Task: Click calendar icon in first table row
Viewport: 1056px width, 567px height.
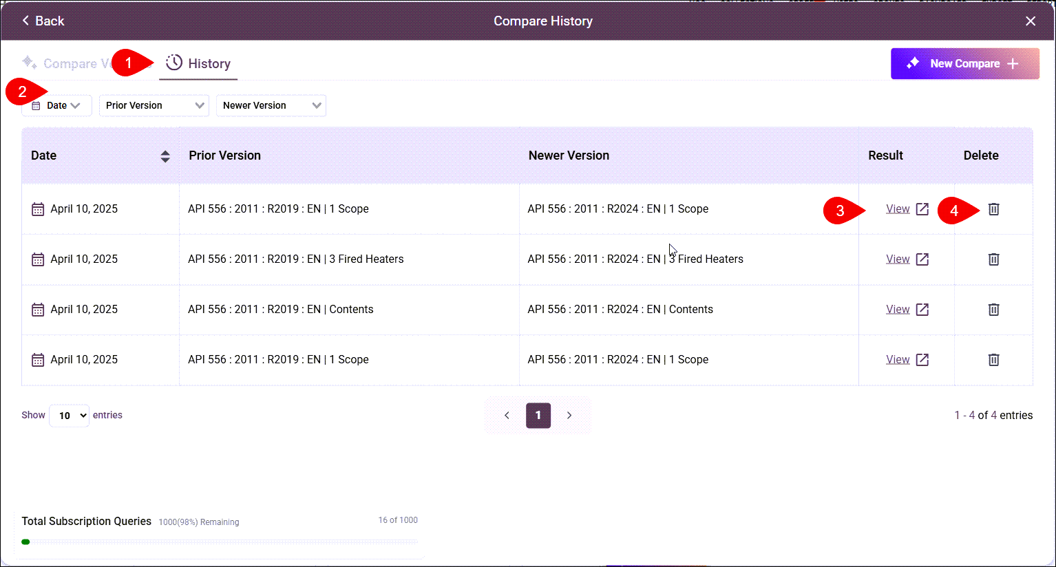Action: (38, 209)
